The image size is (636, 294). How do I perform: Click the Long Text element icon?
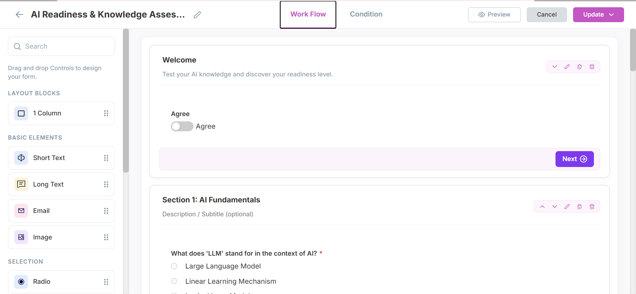[x=21, y=184]
